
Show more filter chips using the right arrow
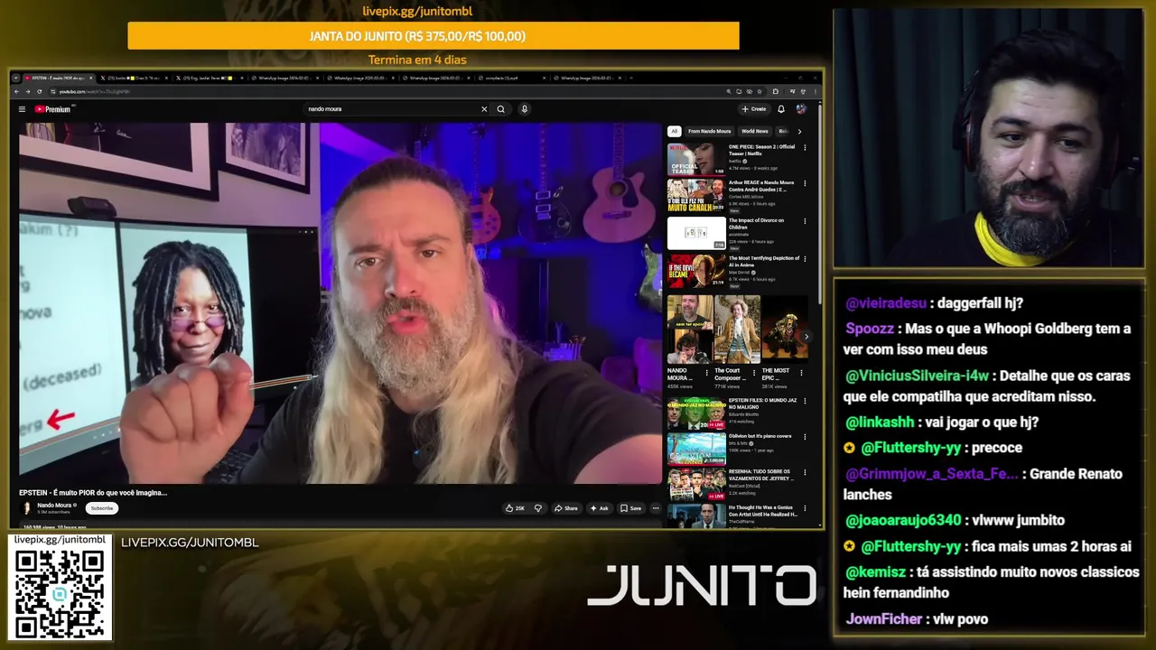(799, 131)
